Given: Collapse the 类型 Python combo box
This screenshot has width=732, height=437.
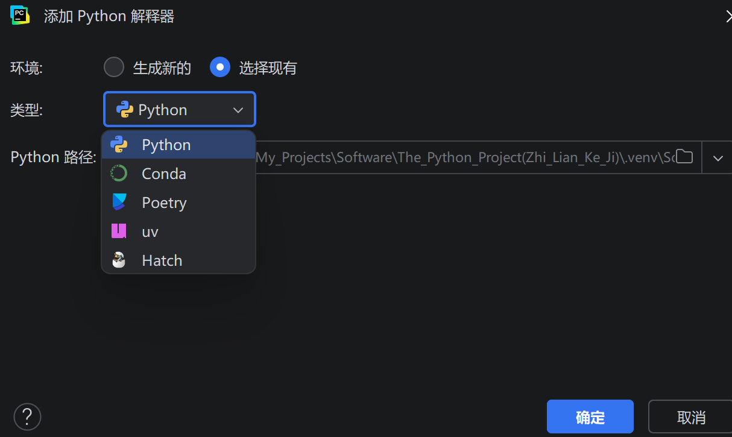Looking at the screenshot, I should [180, 110].
